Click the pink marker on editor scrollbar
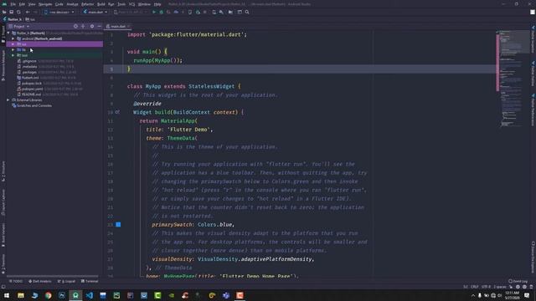The height and width of the screenshot is (301, 536). pyautogui.click(x=497, y=63)
